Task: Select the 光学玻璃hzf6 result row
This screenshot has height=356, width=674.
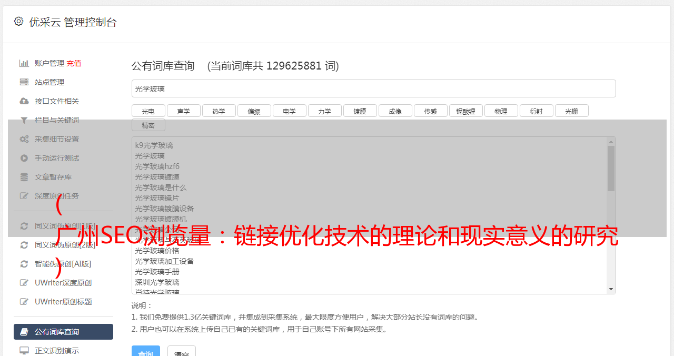Action: pos(157,166)
